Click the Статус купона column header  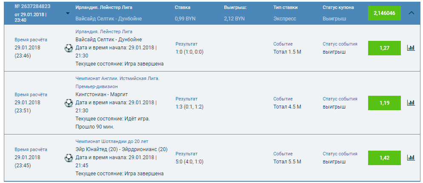coord(338,8)
